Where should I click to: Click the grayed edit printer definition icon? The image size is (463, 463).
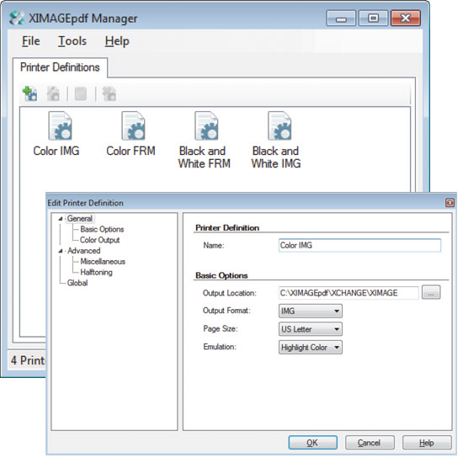(x=53, y=93)
